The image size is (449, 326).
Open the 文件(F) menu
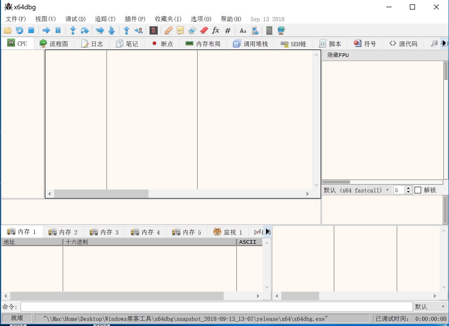pyautogui.click(x=16, y=19)
